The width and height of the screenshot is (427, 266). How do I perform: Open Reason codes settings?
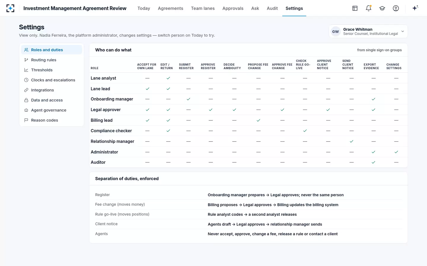[x=52, y=120]
